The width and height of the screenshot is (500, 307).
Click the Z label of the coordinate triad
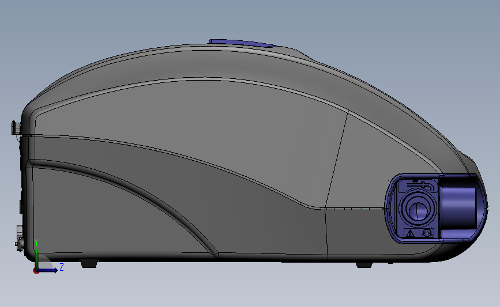62,267
